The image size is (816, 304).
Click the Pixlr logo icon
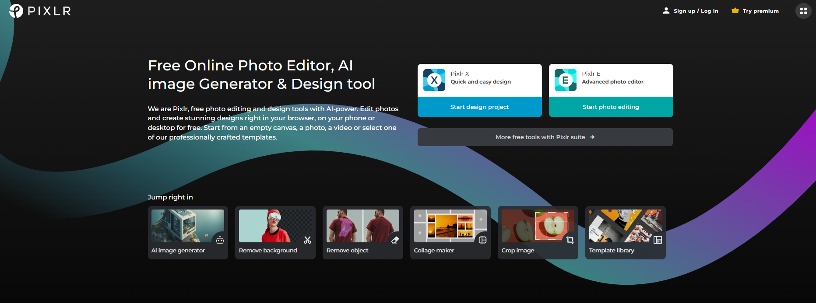coord(16,11)
